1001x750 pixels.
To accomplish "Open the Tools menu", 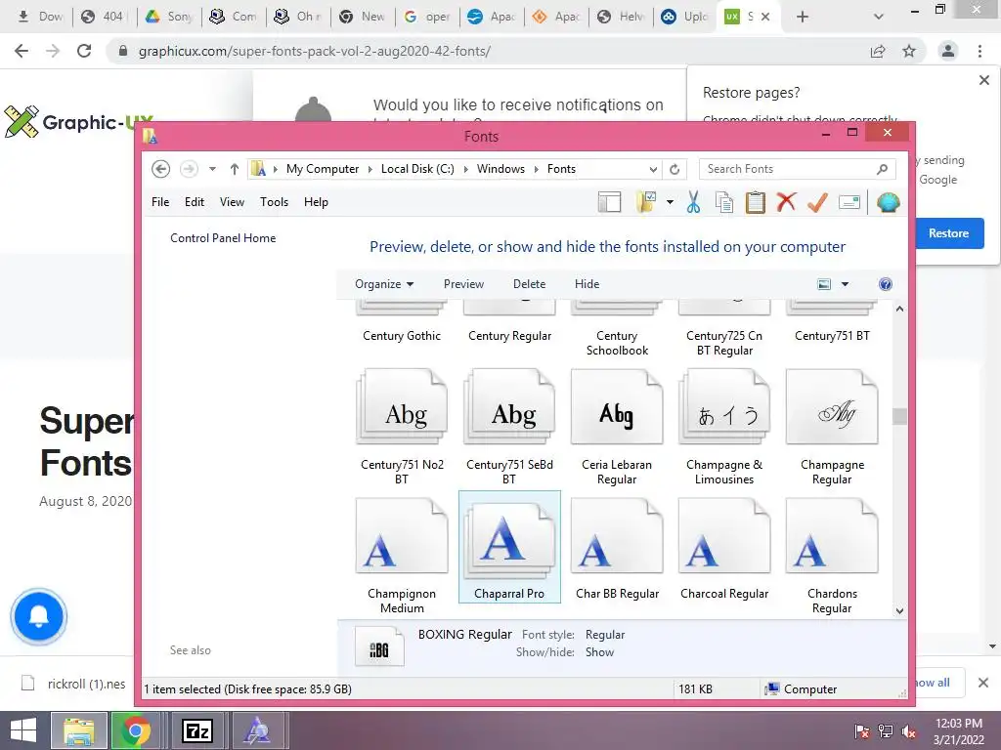I will [274, 202].
